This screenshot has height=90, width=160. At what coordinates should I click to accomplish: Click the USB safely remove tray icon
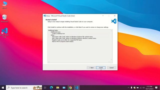[131, 88]
